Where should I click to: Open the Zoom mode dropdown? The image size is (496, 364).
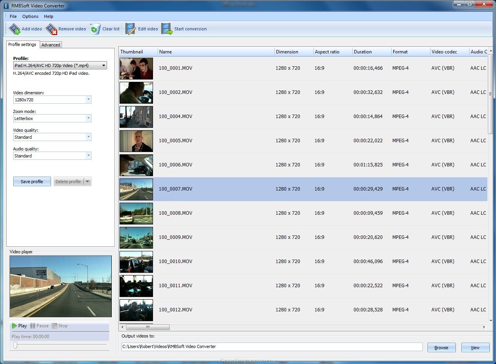tap(88, 118)
